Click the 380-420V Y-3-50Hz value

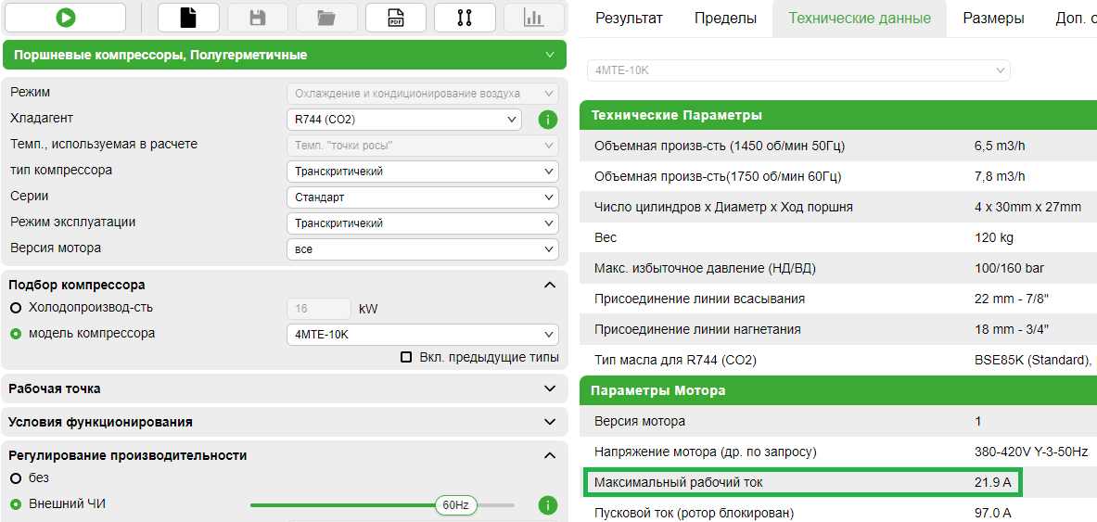point(1031,452)
